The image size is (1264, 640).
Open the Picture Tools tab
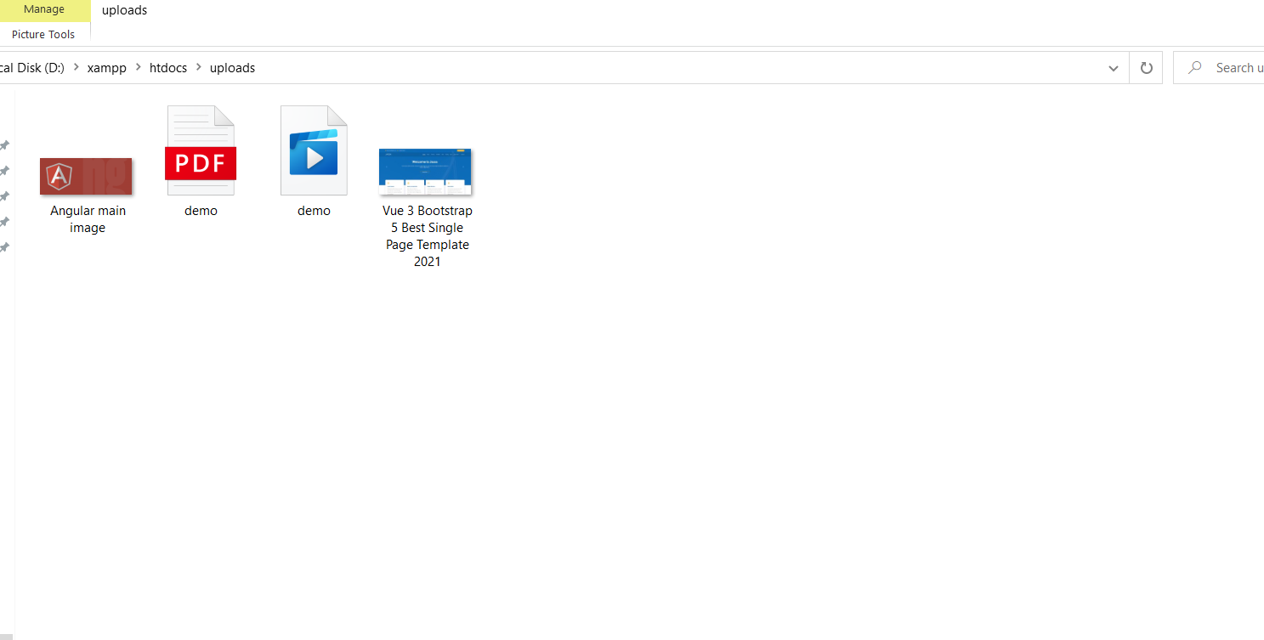pyautogui.click(x=43, y=35)
